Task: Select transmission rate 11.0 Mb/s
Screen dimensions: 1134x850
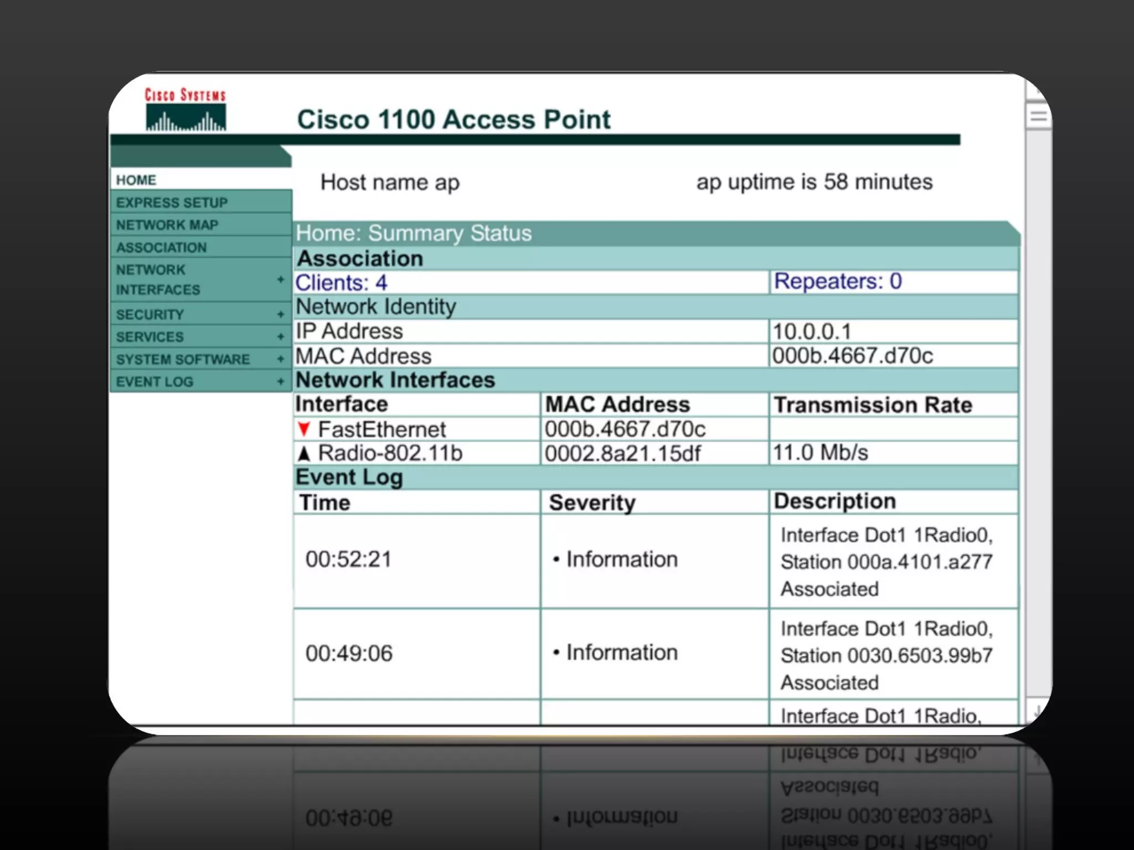Action: click(x=820, y=453)
